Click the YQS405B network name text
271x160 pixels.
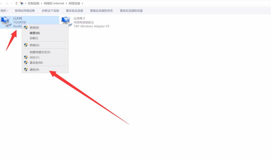pos(20,22)
